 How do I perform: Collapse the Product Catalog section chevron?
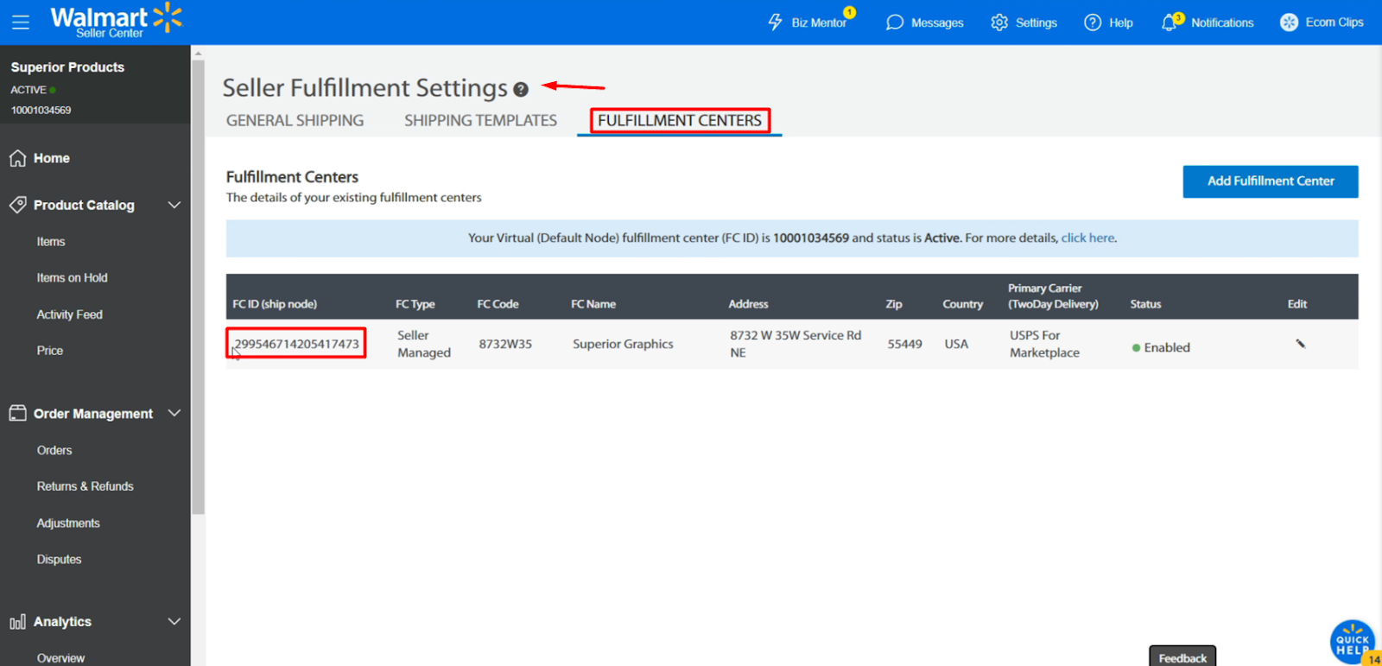pyautogui.click(x=174, y=205)
